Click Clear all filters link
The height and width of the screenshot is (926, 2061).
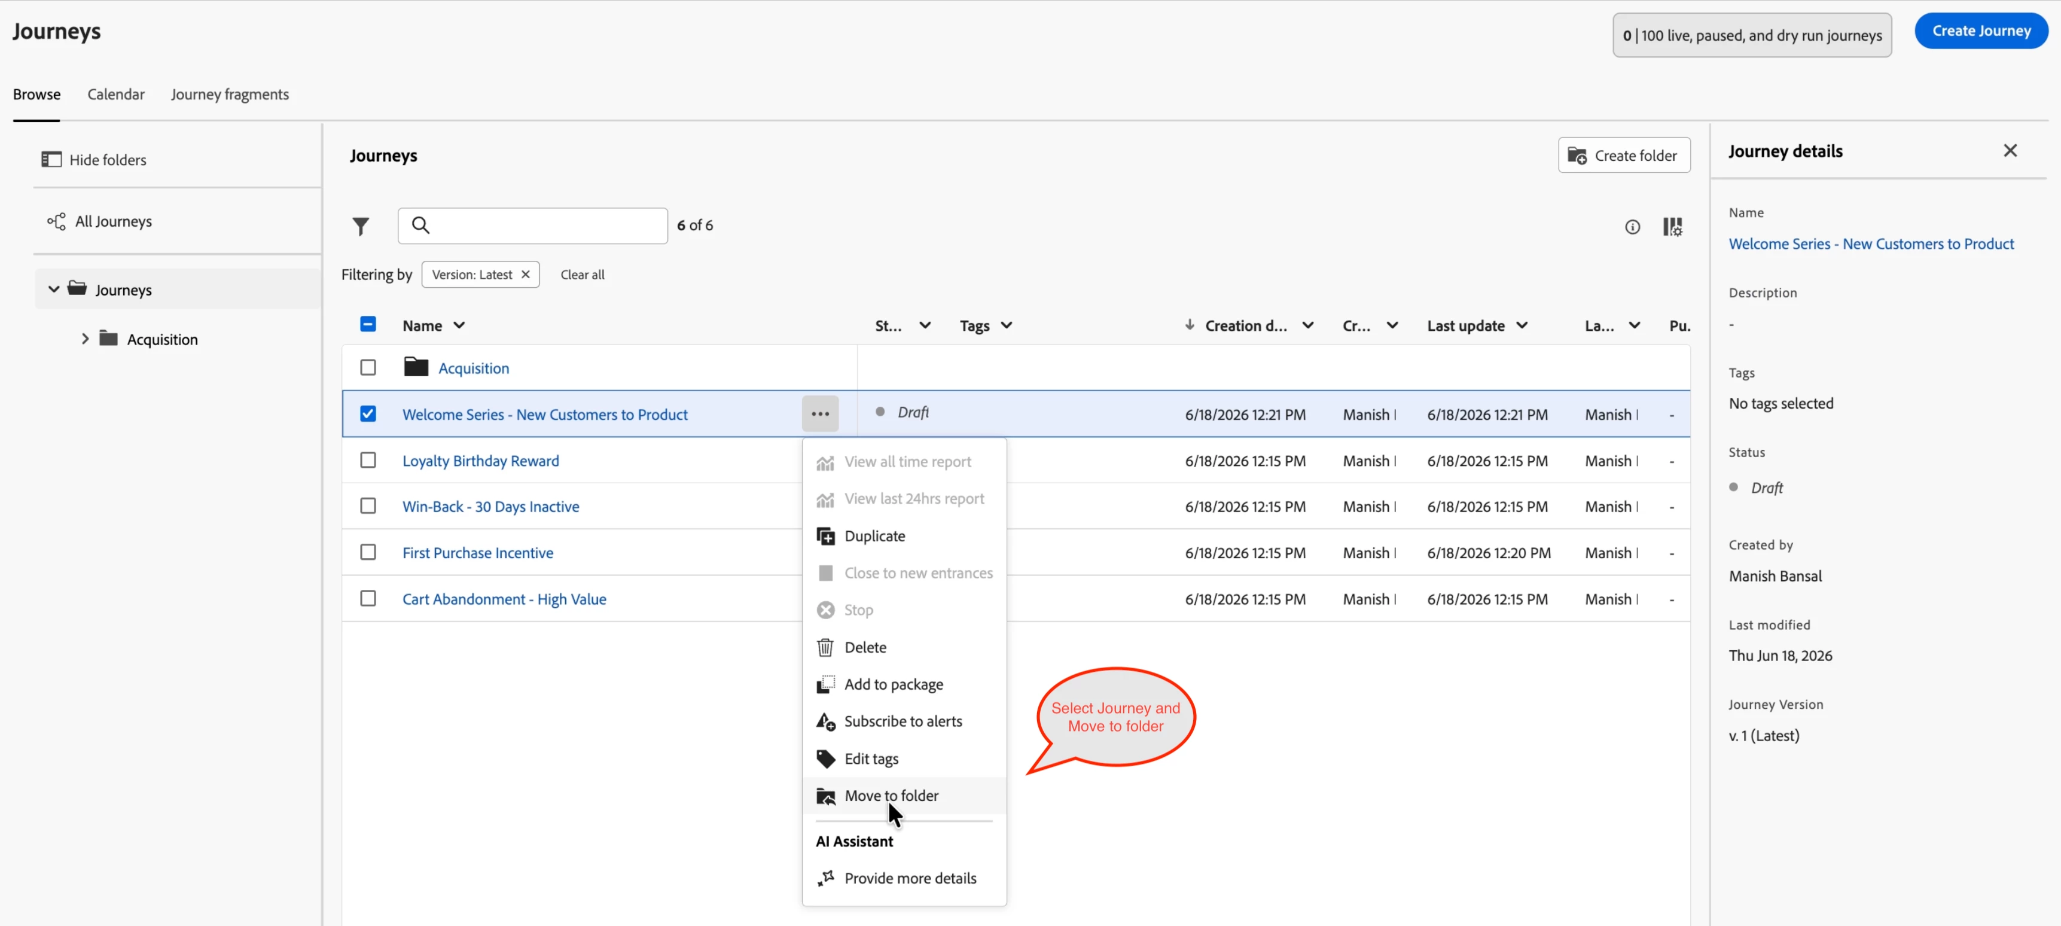pyautogui.click(x=582, y=275)
